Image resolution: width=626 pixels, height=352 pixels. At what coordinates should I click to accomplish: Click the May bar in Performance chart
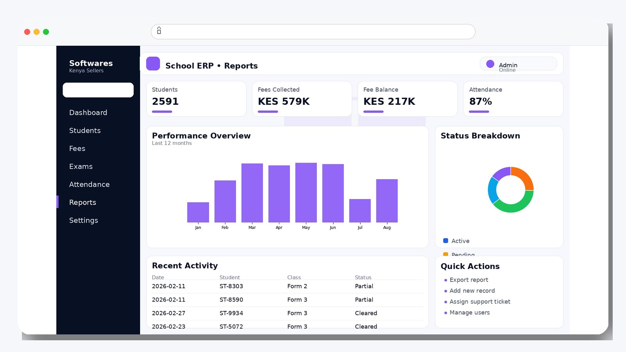coord(306,192)
